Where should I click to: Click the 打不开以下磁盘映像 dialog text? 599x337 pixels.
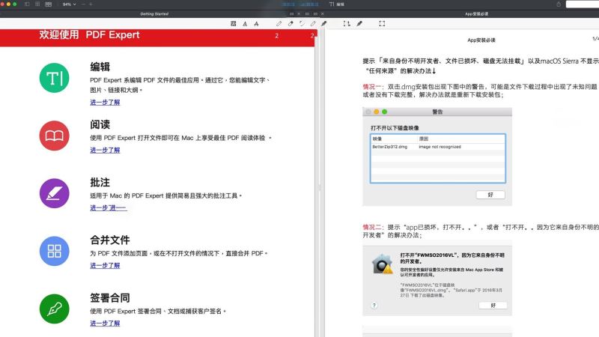pyautogui.click(x=395, y=127)
